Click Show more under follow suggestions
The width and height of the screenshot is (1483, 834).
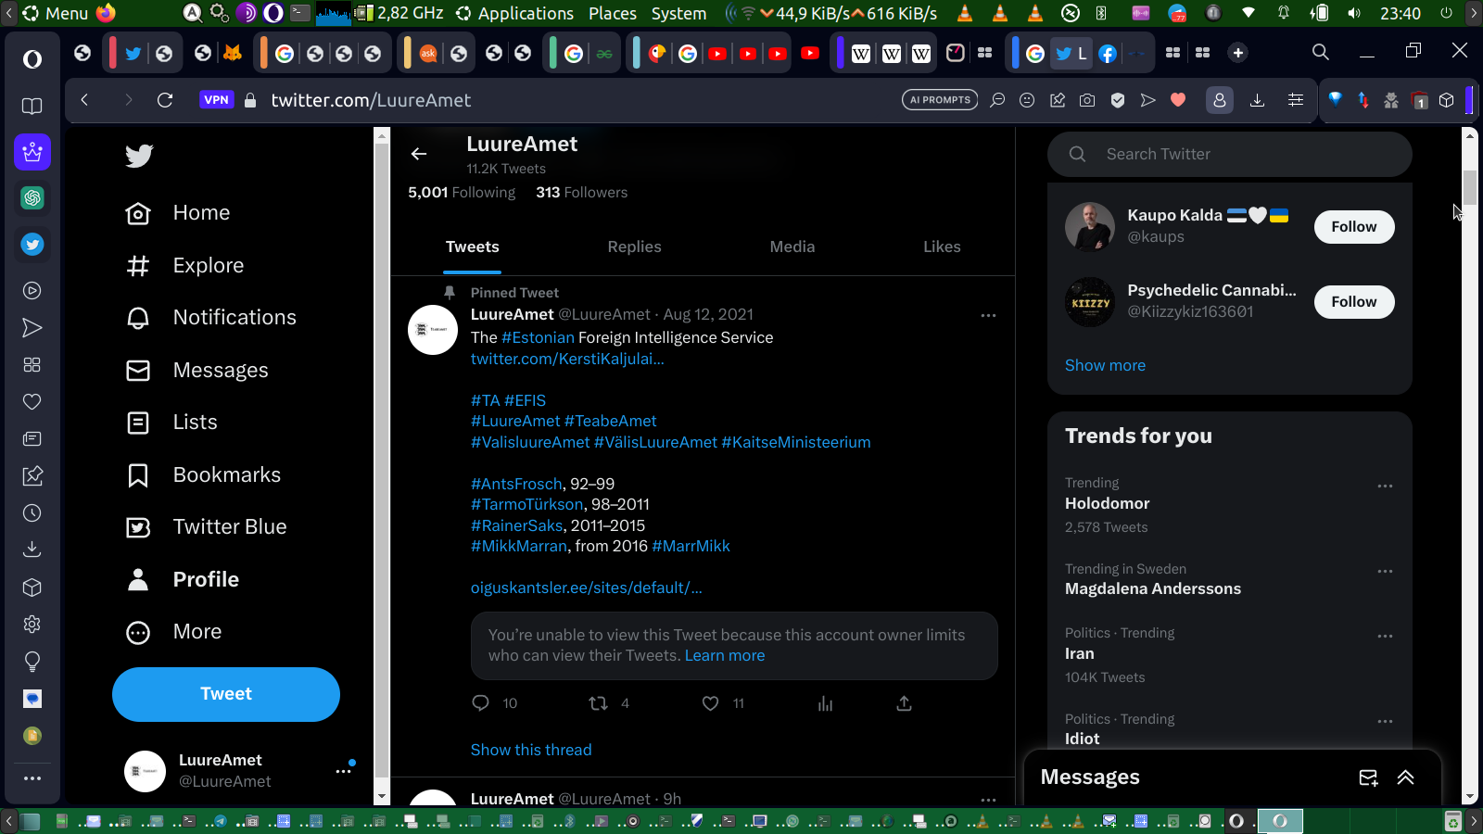click(x=1105, y=365)
